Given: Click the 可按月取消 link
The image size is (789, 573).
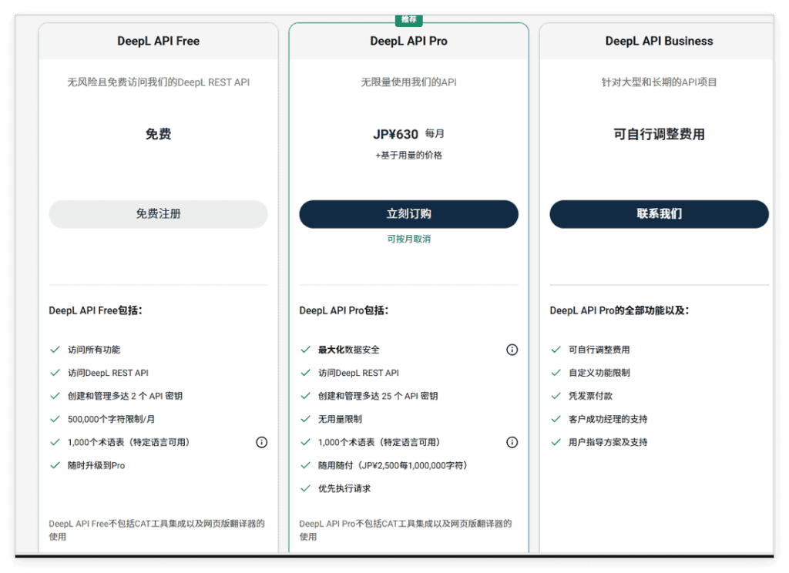Looking at the screenshot, I should click(408, 239).
